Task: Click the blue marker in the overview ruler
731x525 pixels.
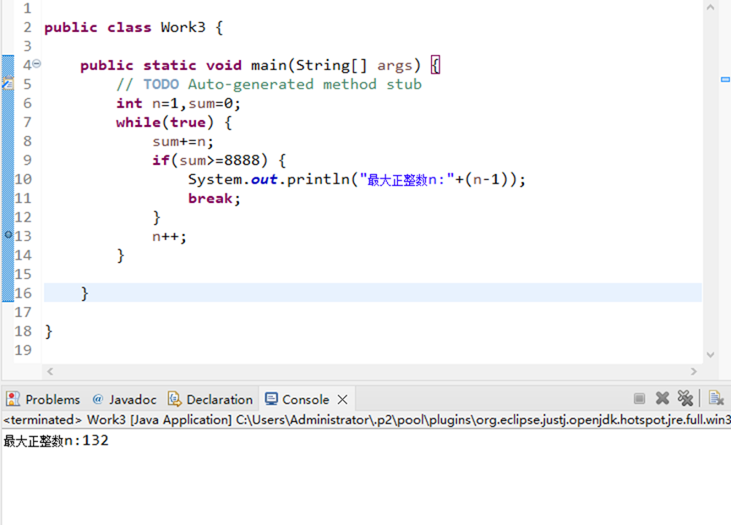Action: pos(723,79)
